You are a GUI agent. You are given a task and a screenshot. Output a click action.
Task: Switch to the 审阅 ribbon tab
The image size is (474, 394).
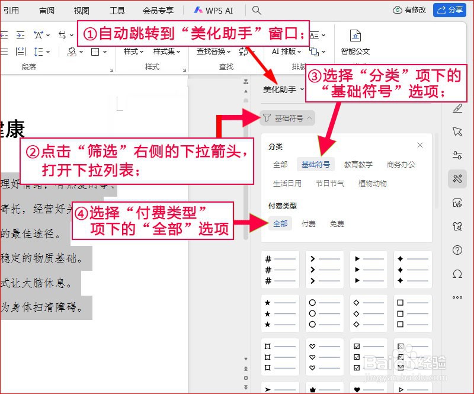point(47,9)
